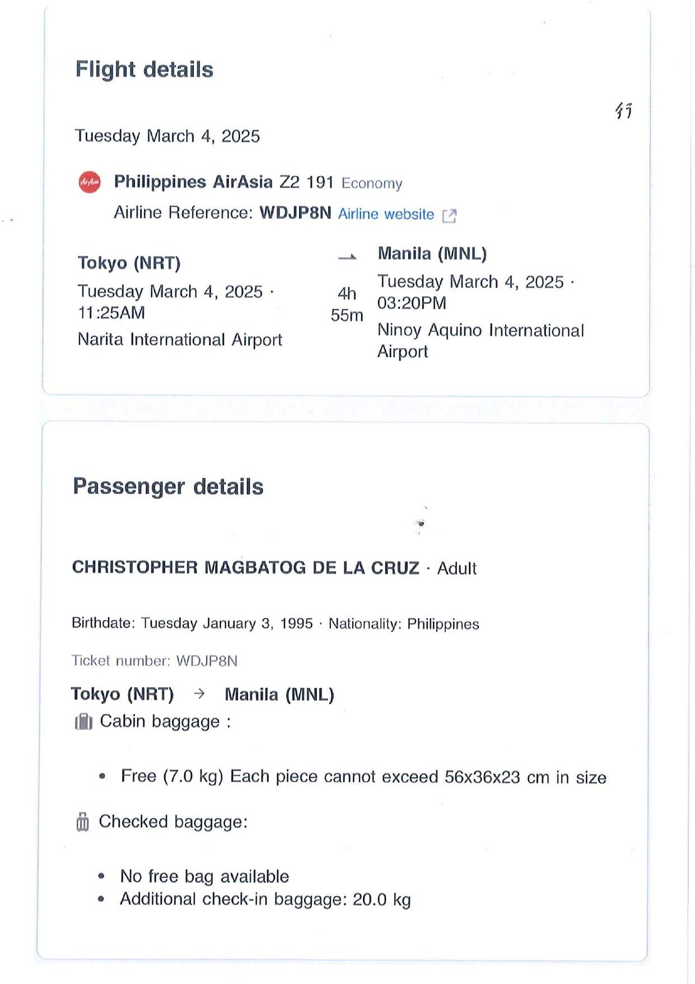Viewport: 695px width, 984px height.
Task: Click the Passenger details heading
Action: [x=168, y=487]
